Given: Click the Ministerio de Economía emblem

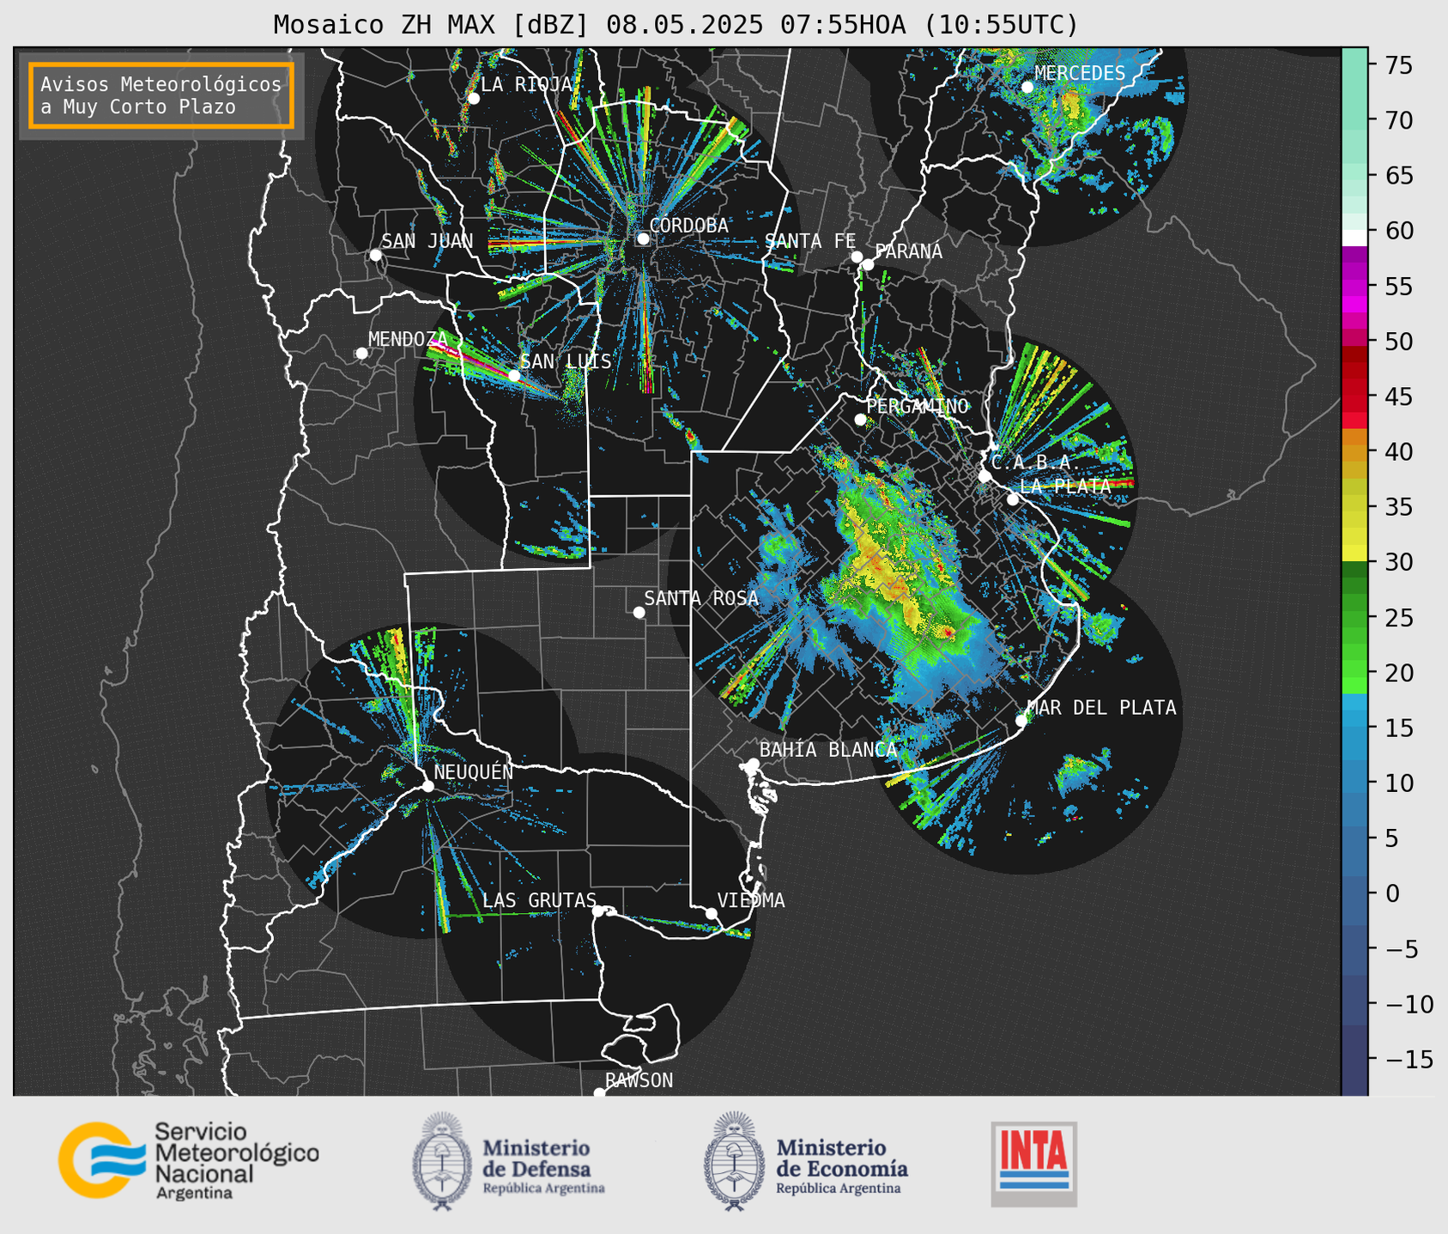Looking at the screenshot, I should (734, 1161).
